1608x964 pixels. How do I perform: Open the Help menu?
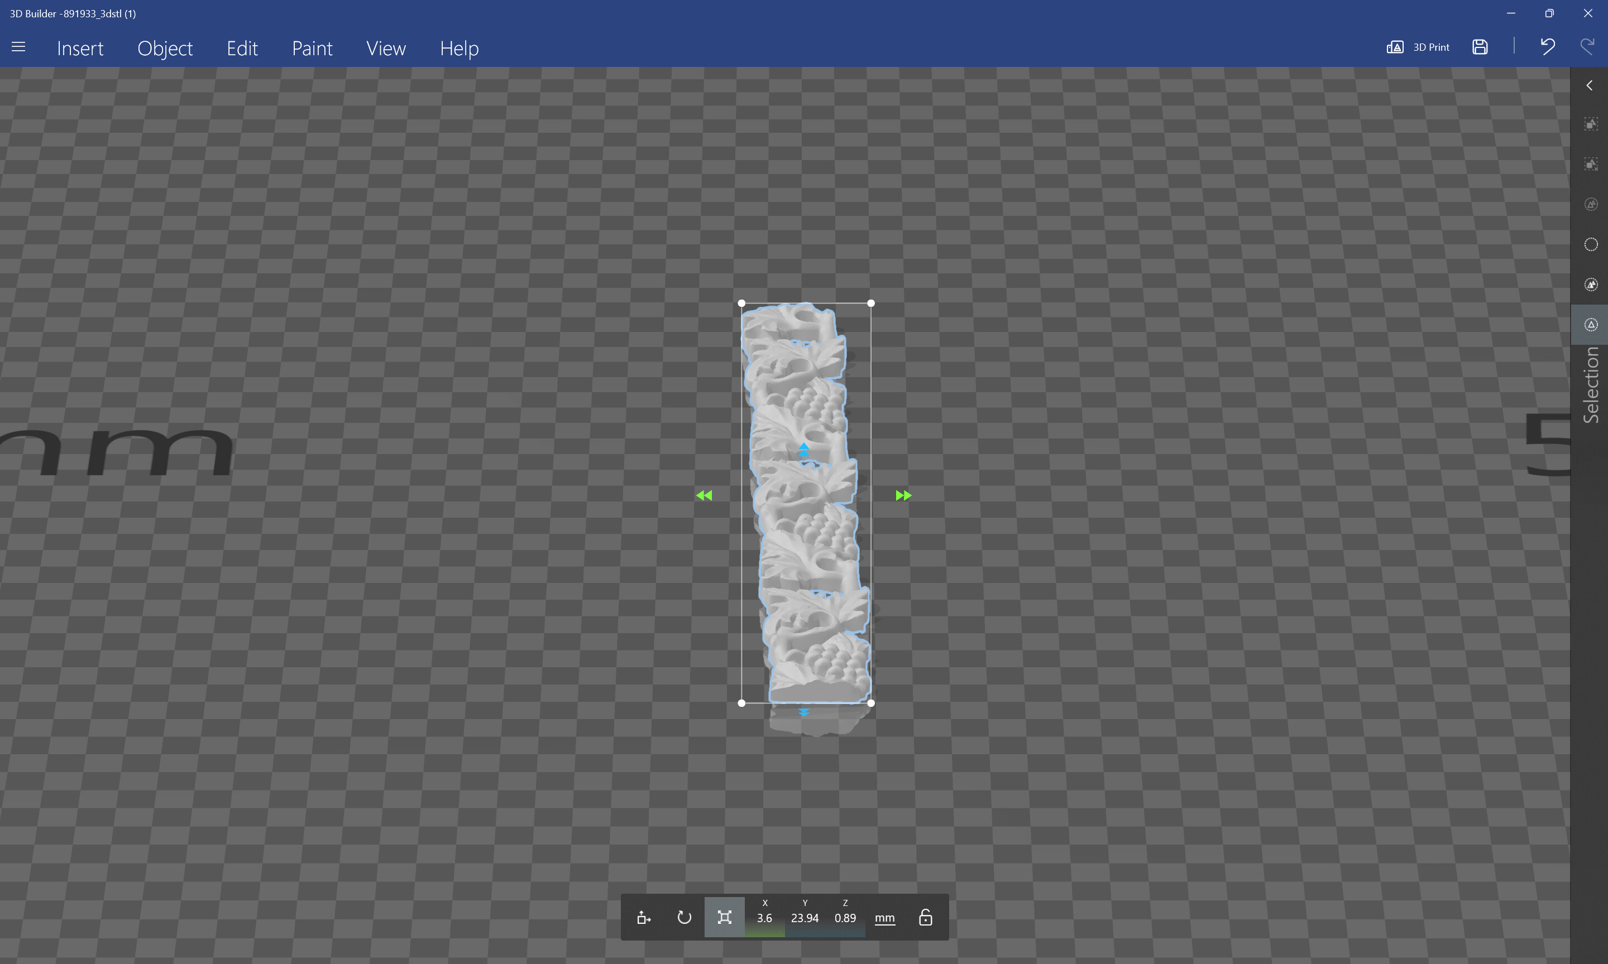459,48
